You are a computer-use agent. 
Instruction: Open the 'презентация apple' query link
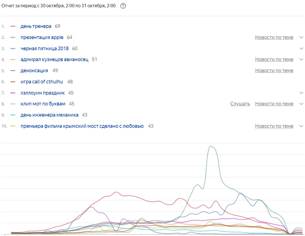(42, 37)
